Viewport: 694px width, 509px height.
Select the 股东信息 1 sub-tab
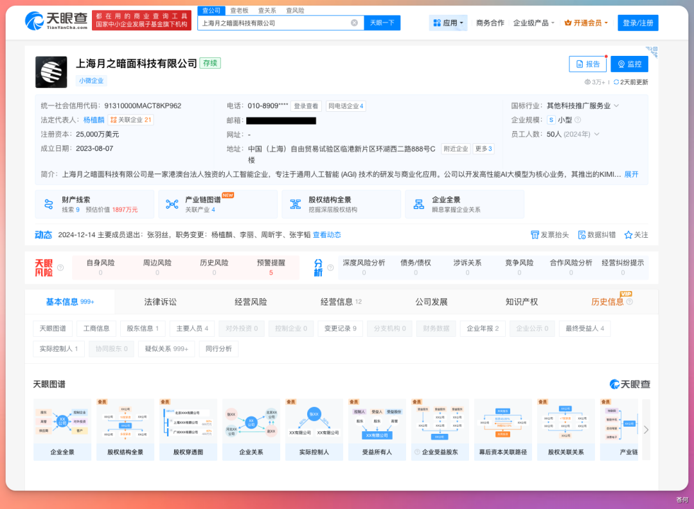pyautogui.click(x=143, y=328)
